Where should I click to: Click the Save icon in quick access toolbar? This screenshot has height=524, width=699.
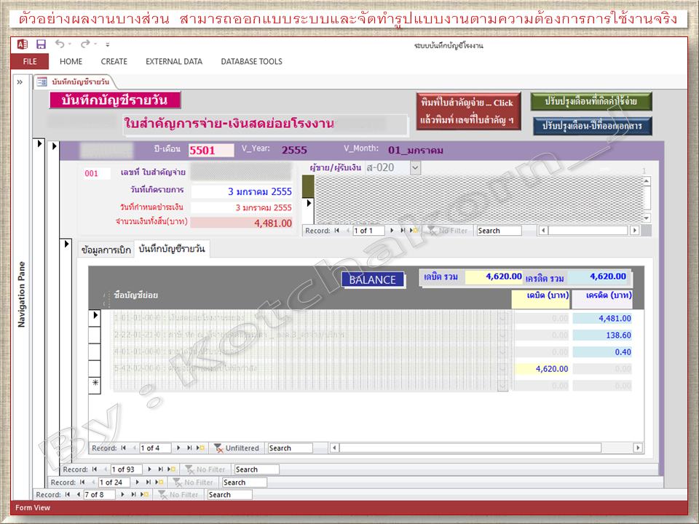pos(41,45)
